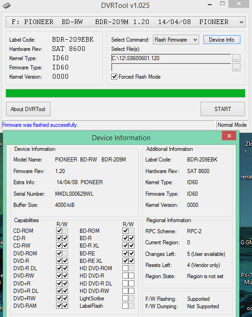Click the DVRTool chip icon in title bar

point(6,6)
